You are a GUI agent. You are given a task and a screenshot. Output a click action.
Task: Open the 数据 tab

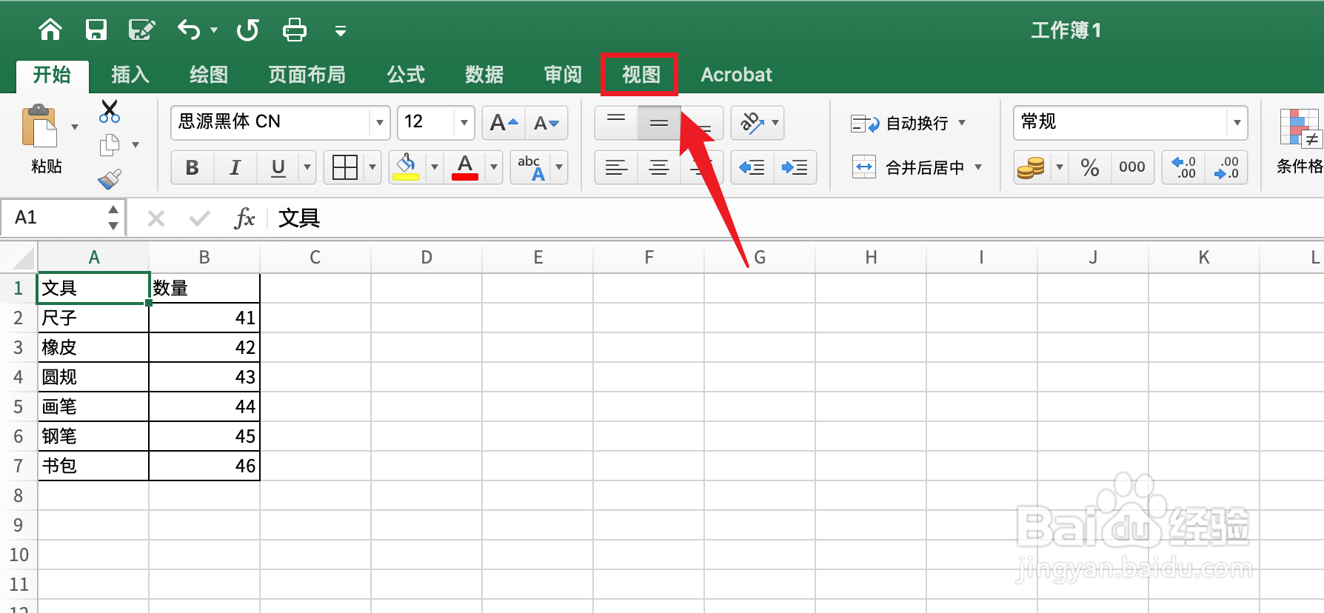484,75
